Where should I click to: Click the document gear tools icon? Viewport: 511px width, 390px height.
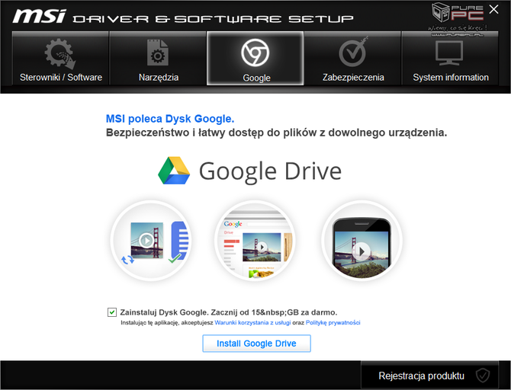tap(158, 53)
